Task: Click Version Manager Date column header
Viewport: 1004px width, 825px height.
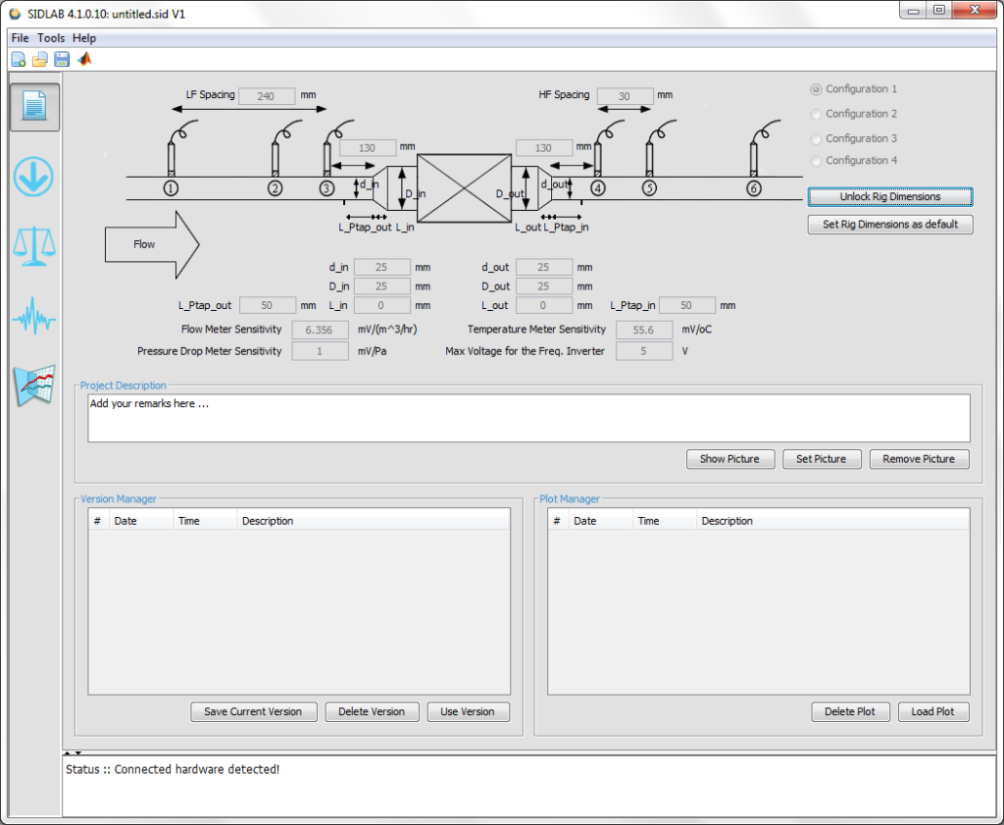Action: (141, 521)
